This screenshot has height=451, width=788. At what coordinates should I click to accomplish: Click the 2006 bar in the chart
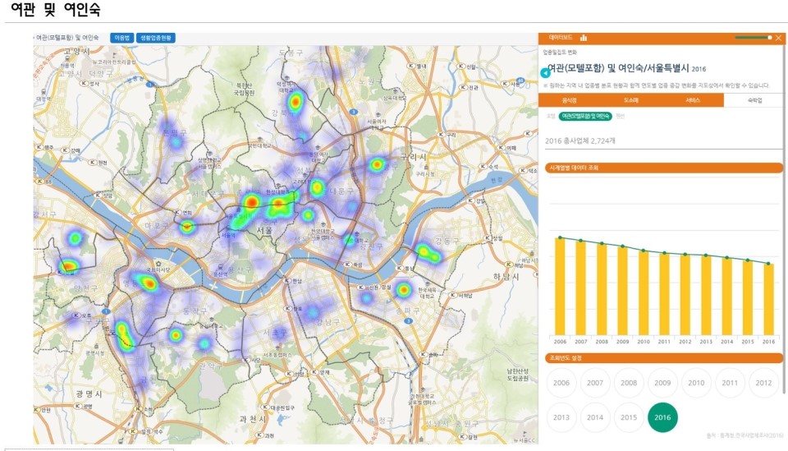coord(560,287)
